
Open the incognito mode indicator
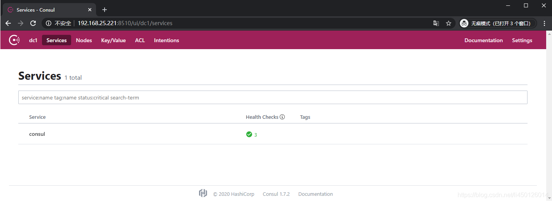click(498, 23)
